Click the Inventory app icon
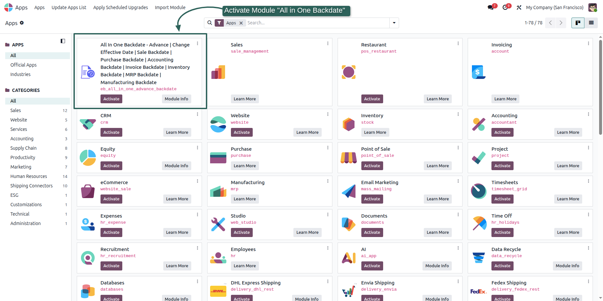Image resolution: width=603 pixels, height=301 pixels. click(x=349, y=124)
